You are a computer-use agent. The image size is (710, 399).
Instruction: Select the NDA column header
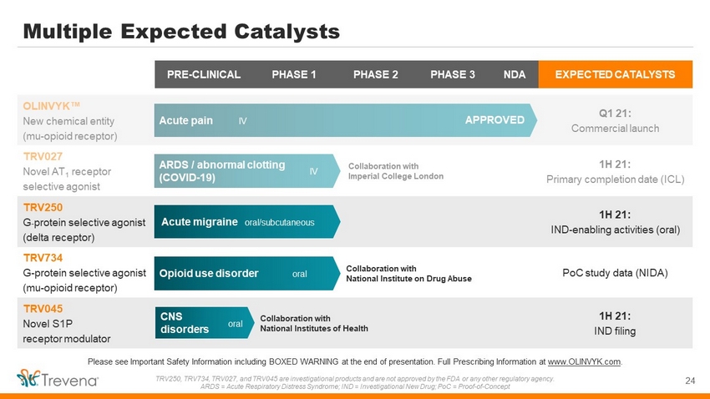click(515, 74)
